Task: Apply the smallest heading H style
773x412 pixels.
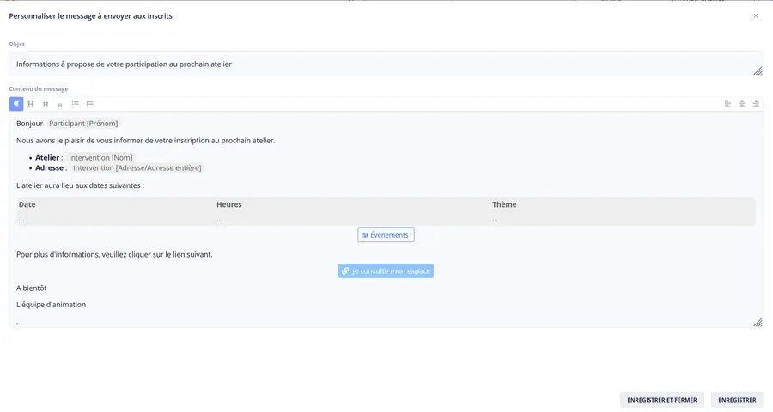Action: (60, 105)
